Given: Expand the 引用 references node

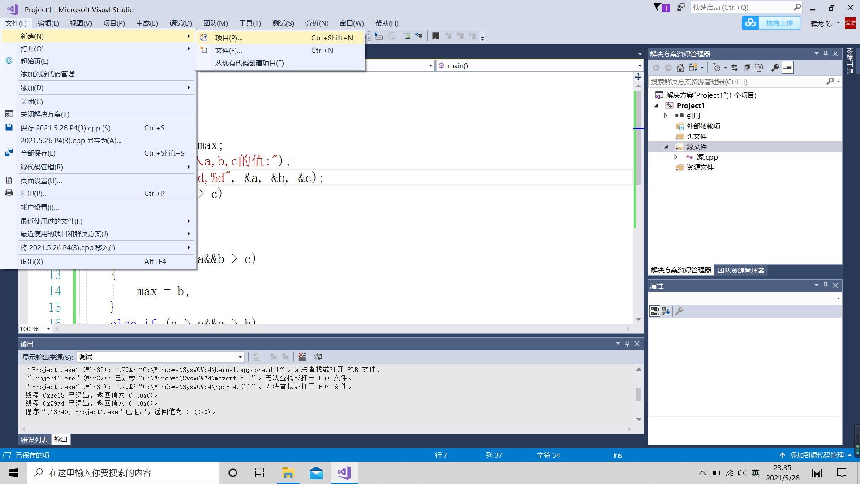Looking at the screenshot, I should point(666,116).
